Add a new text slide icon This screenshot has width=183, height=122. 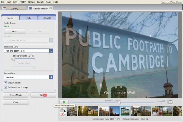coord(62,109)
